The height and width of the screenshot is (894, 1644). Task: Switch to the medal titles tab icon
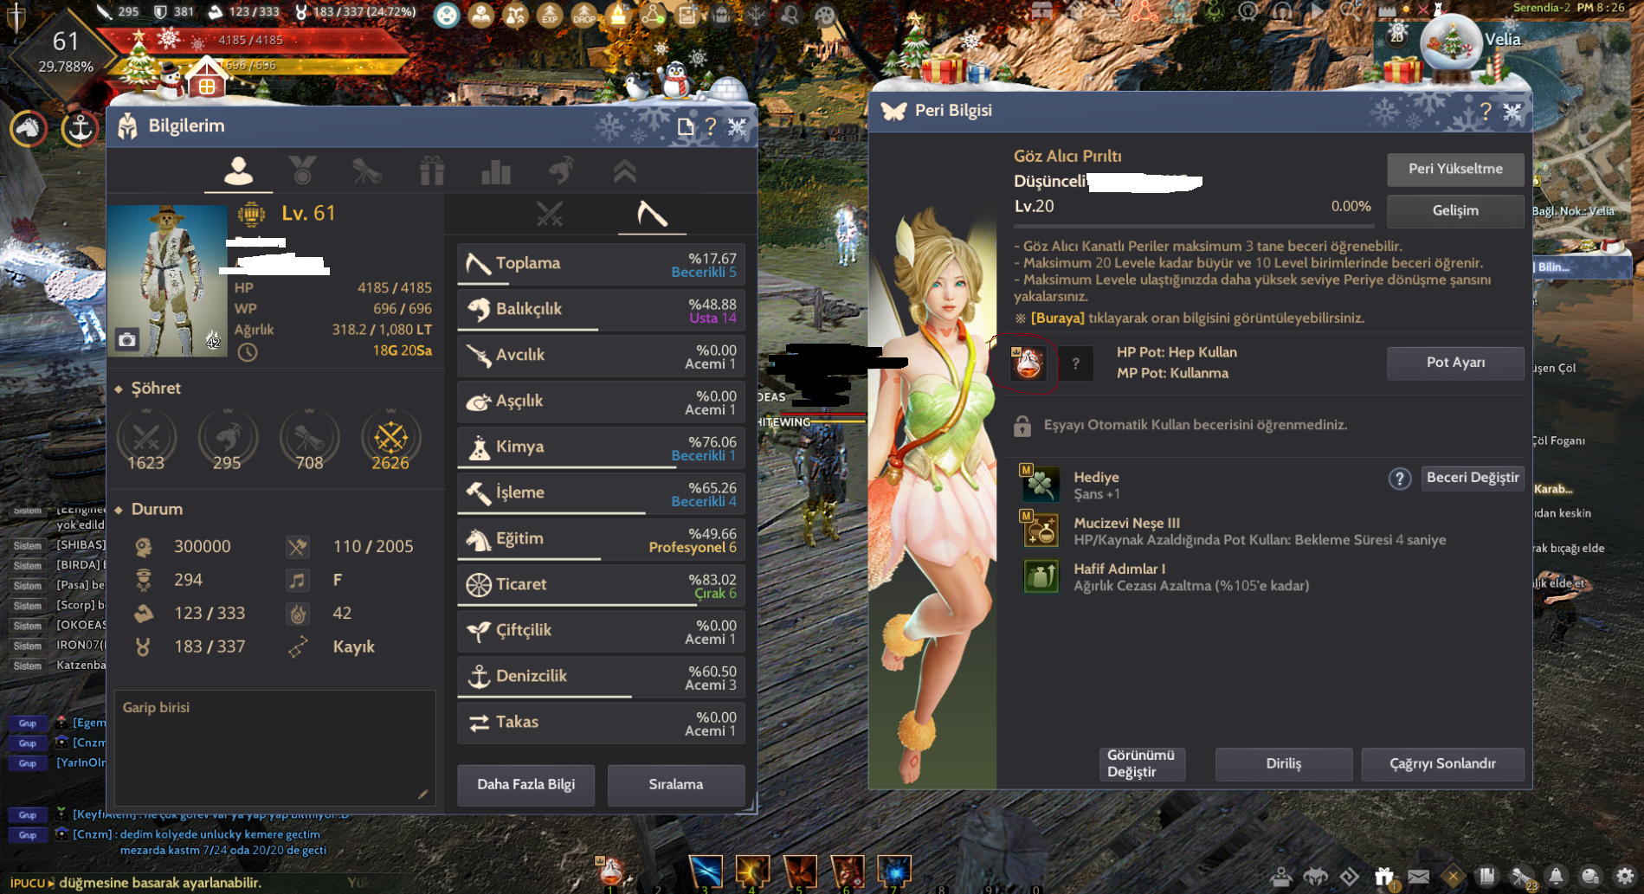tap(302, 170)
